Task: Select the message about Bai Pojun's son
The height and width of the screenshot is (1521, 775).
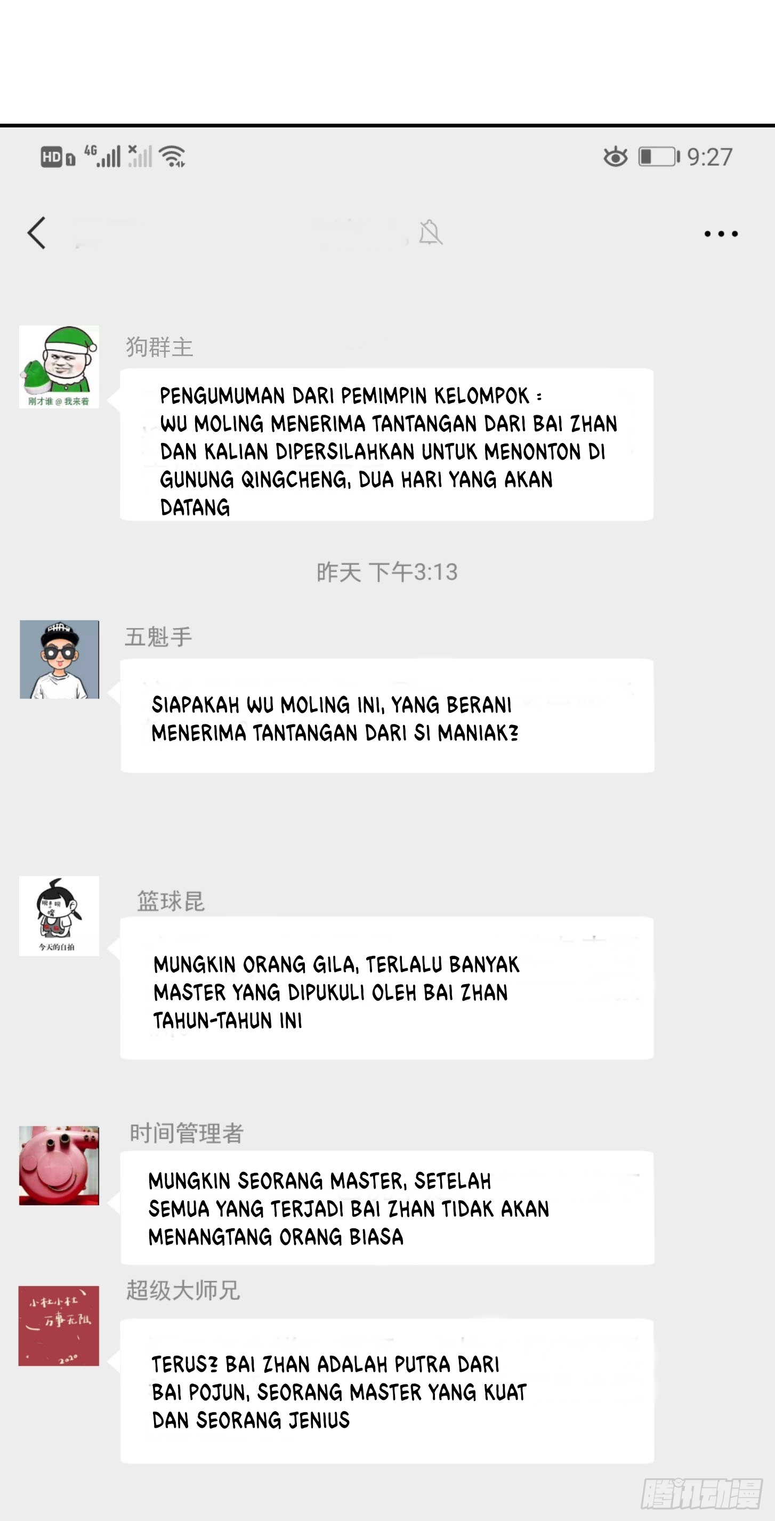Action: coord(387,1391)
